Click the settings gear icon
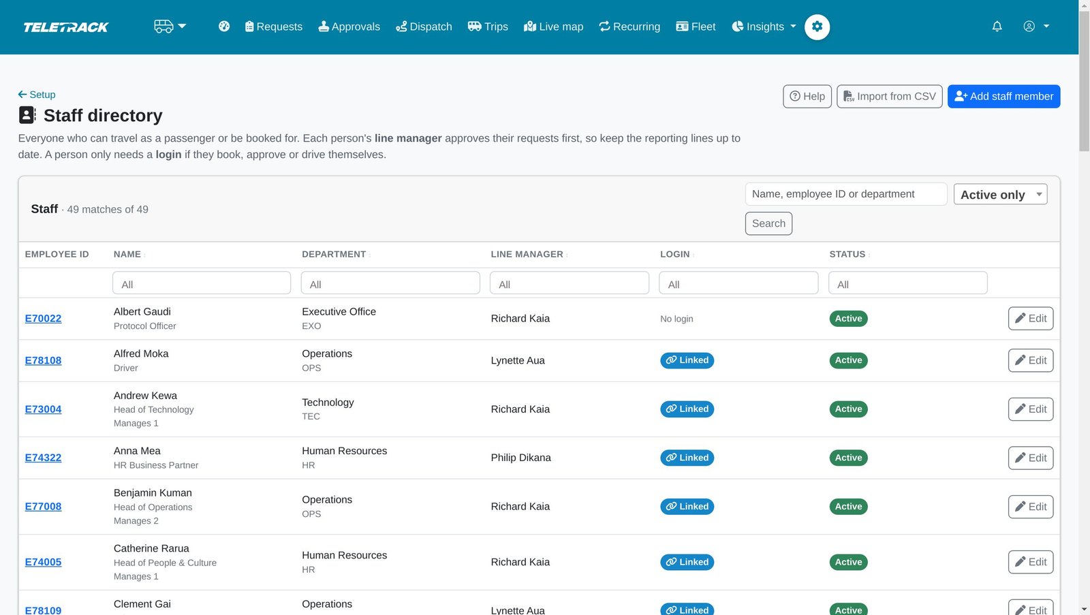 [x=817, y=27]
